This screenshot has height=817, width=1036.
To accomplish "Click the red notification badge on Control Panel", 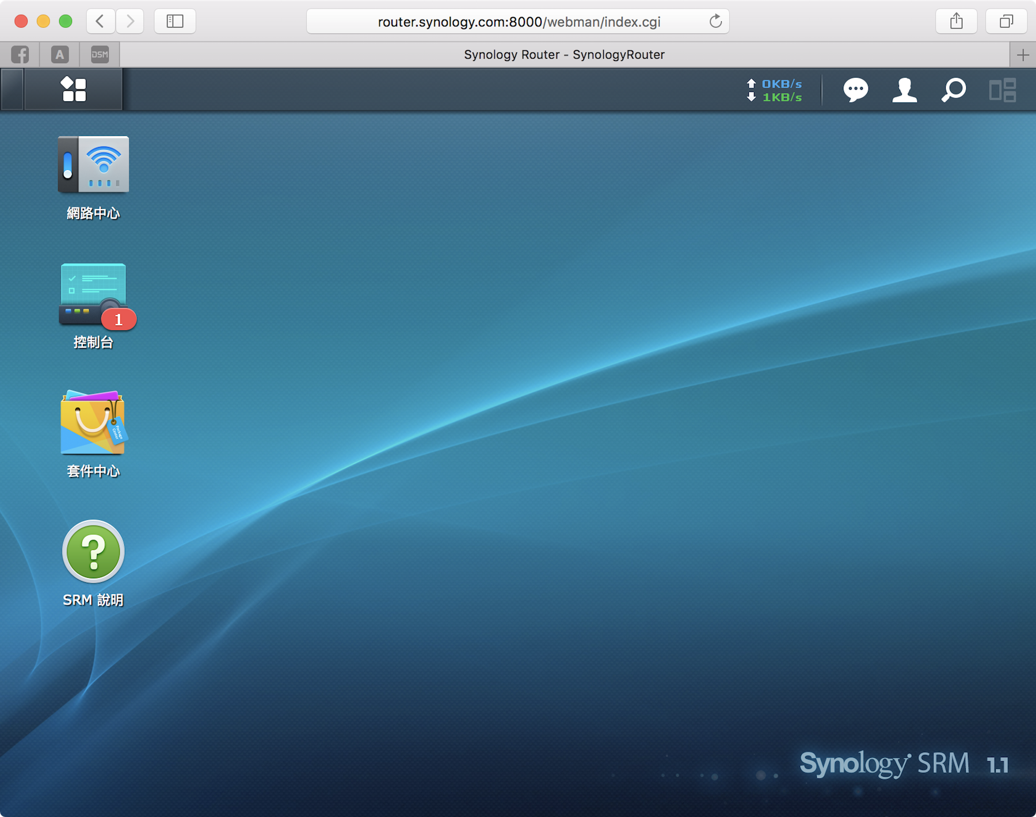I will tap(119, 319).
